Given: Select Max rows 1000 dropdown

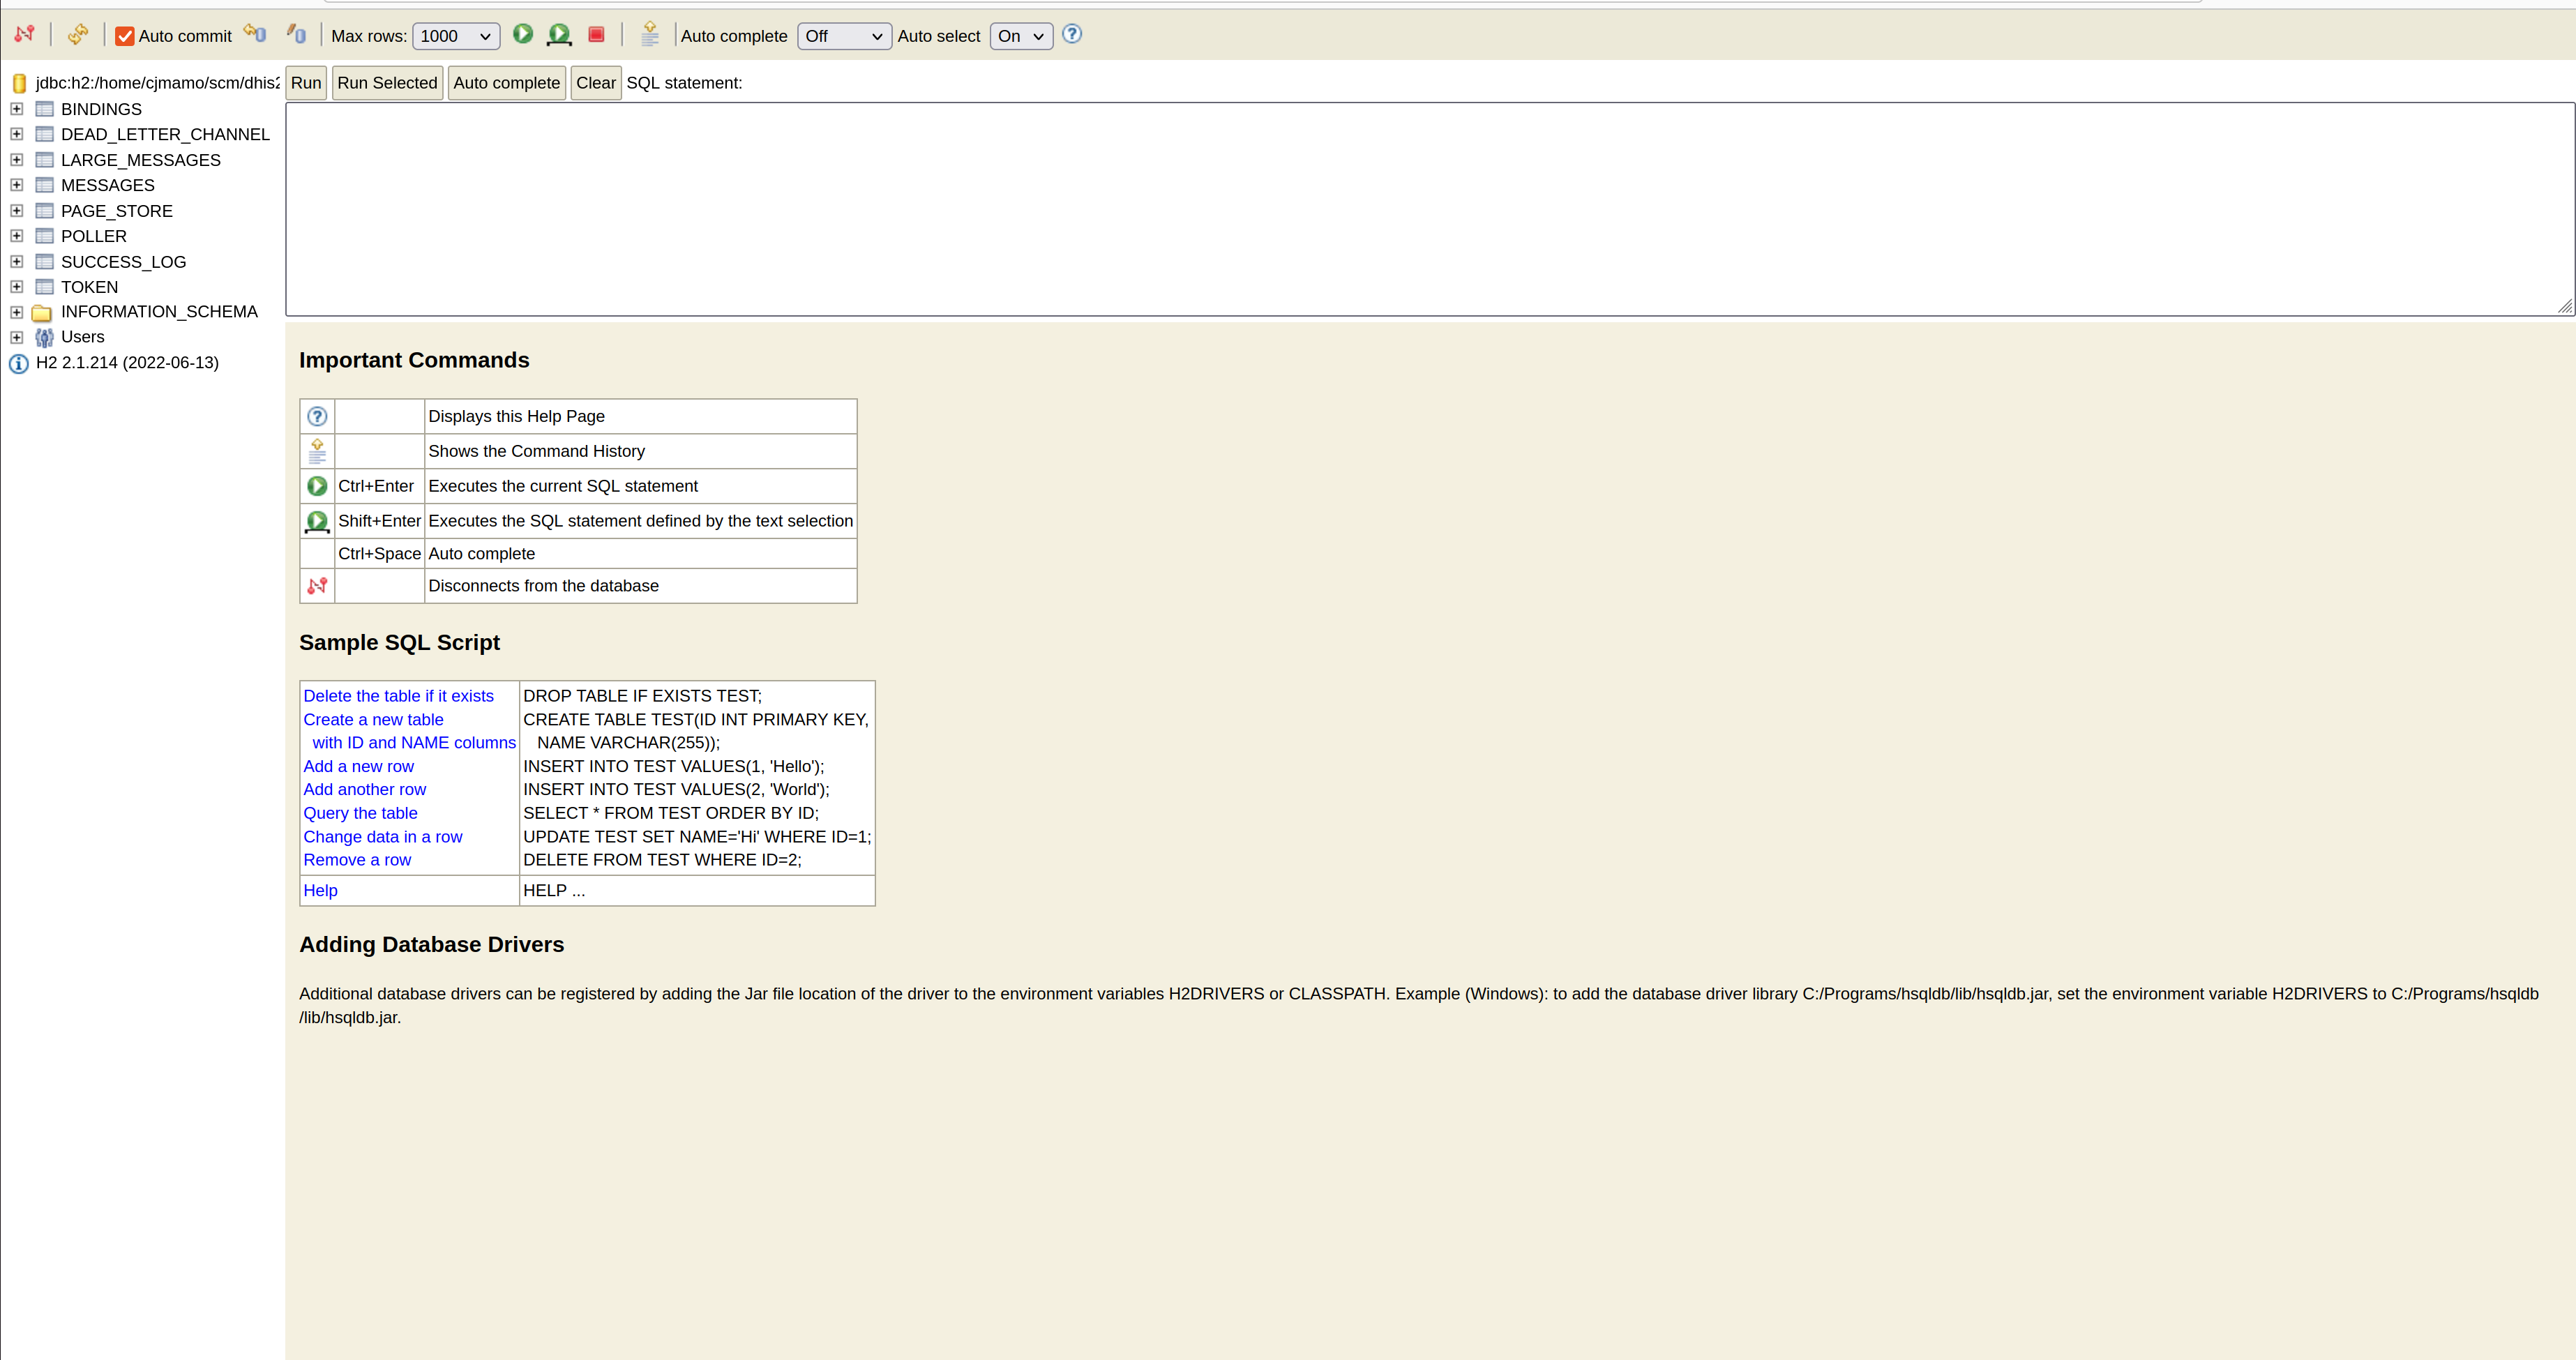Looking at the screenshot, I should (451, 36).
